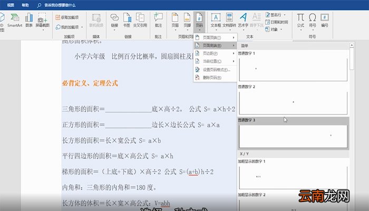Expand the My Add-ins dropdown arrow
The height and width of the screenshot is (211, 369).
(82, 27)
